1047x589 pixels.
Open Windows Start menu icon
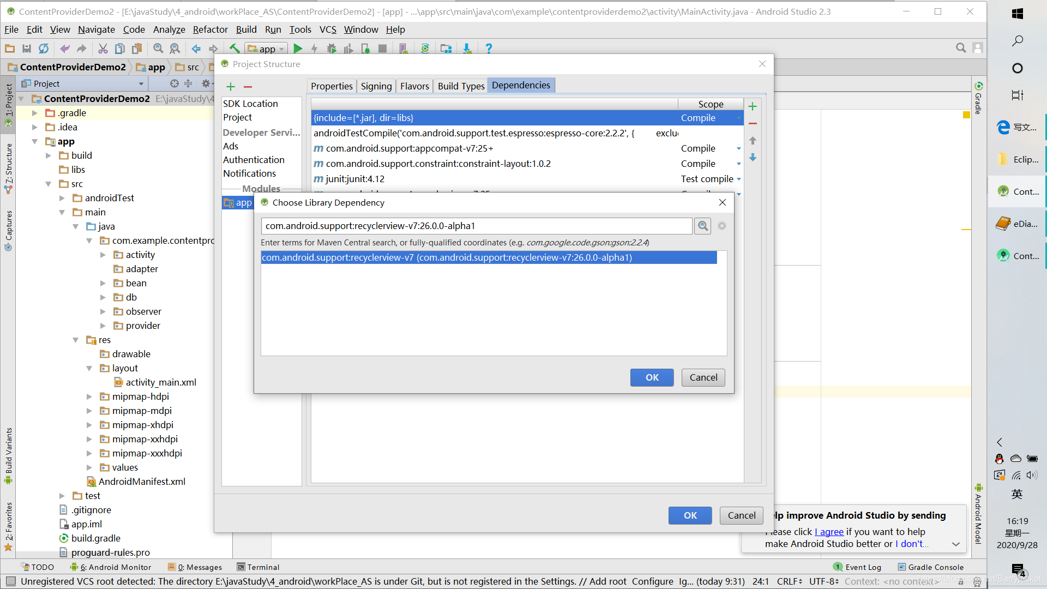(x=1017, y=14)
